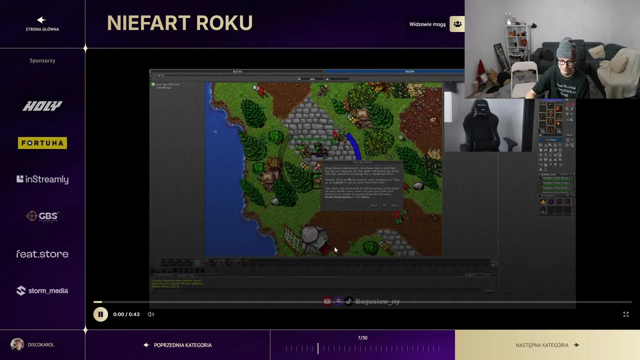The width and height of the screenshot is (640, 360).
Task: Click the viewers people icon button
Action: point(457,24)
